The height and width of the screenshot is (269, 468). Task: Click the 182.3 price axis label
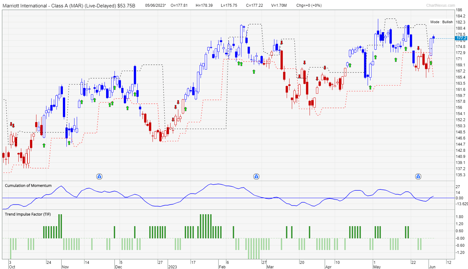(460, 22)
